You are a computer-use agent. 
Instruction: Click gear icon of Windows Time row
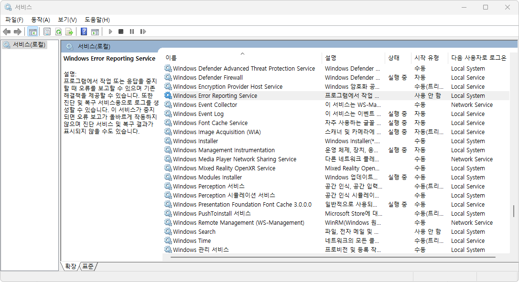click(168, 240)
